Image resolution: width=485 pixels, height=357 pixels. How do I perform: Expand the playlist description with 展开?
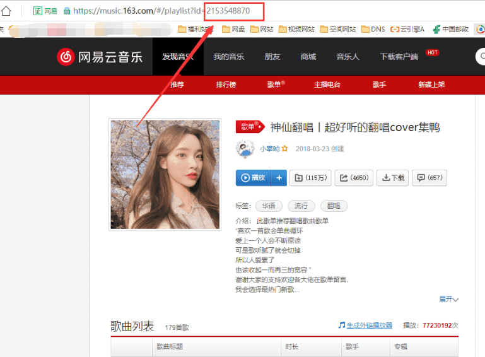[448, 299]
